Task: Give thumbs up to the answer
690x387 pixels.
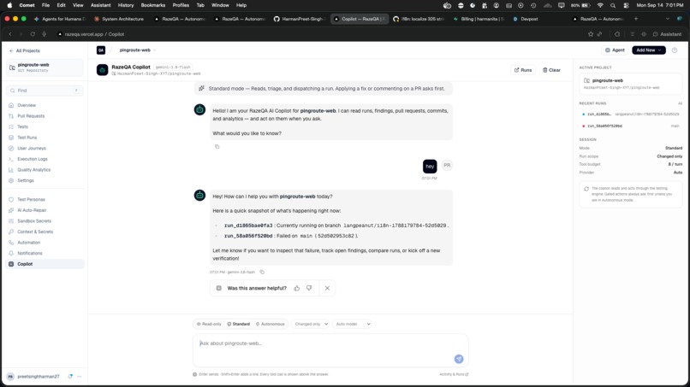Action: (x=296, y=288)
